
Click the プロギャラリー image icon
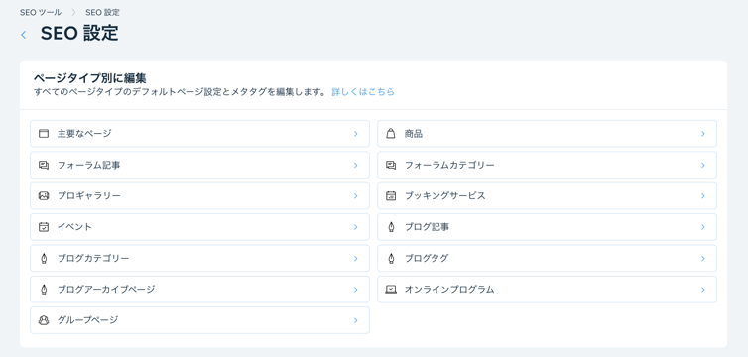point(44,196)
